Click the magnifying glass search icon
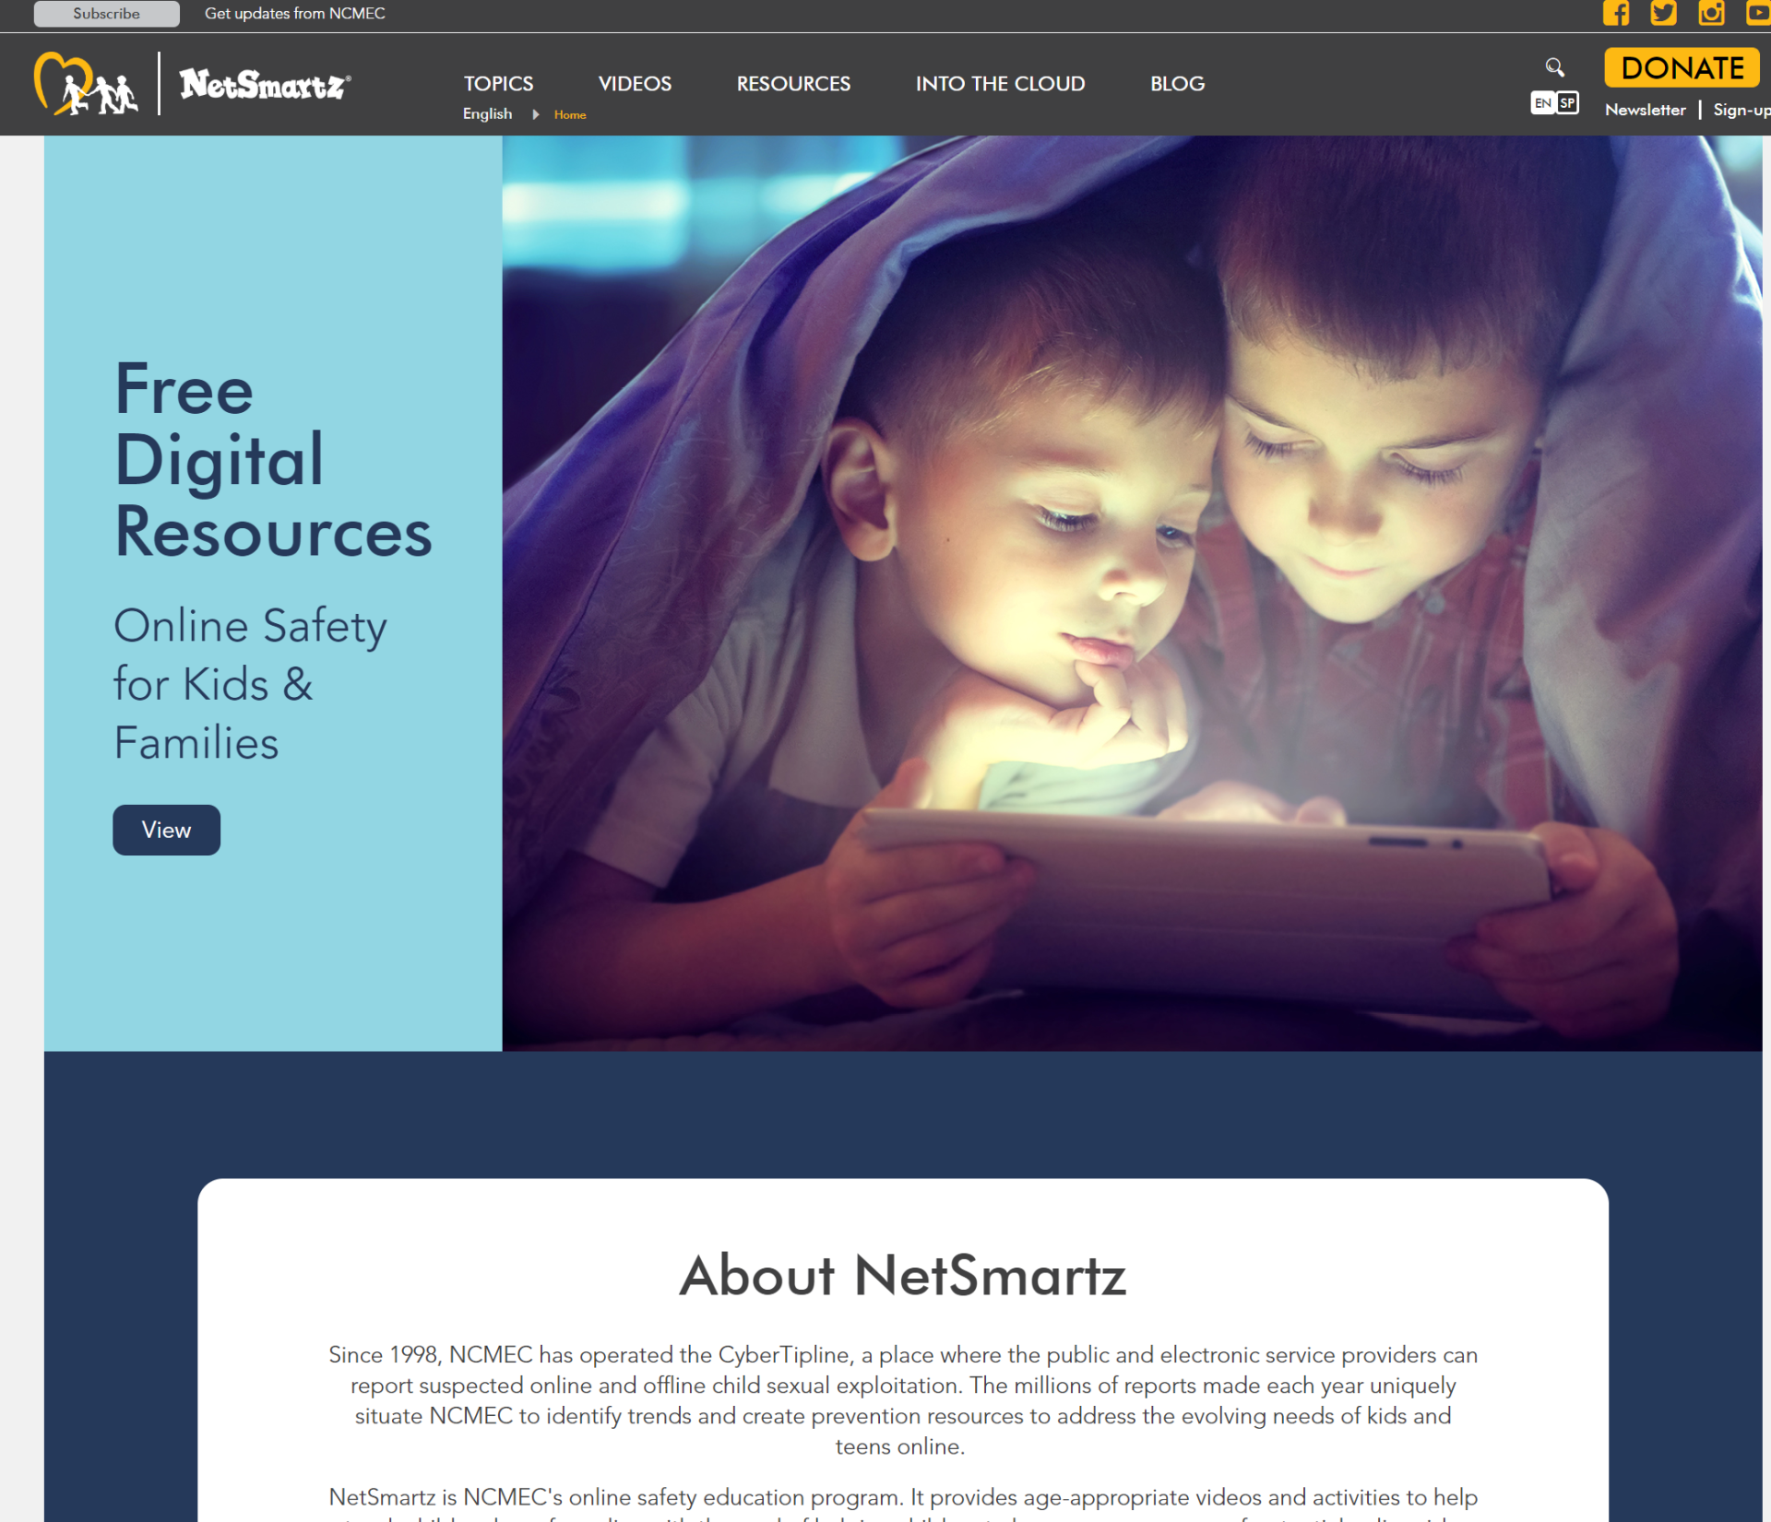The height and width of the screenshot is (1522, 1771). pos(1554,67)
